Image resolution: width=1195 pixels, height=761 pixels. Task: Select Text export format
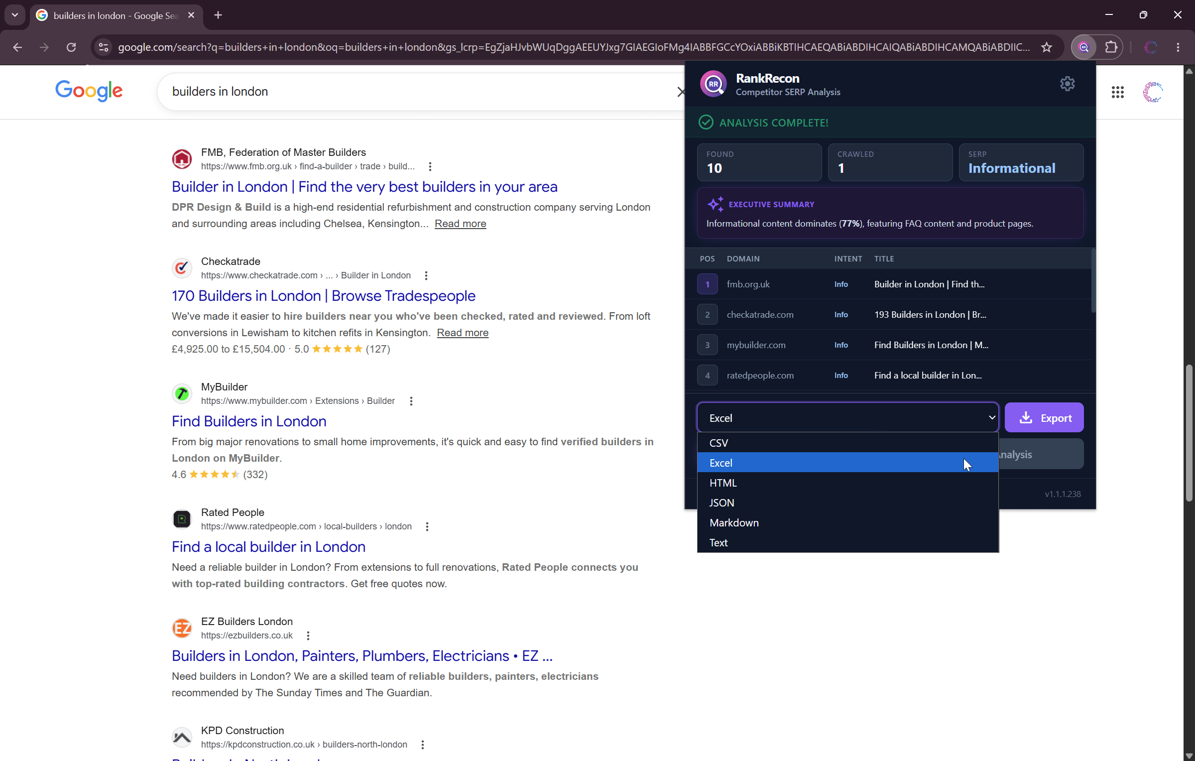pyautogui.click(x=847, y=542)
